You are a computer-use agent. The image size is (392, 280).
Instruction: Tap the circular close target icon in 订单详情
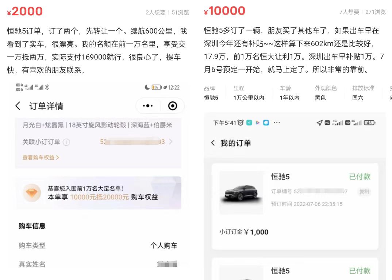click(x=173, y=106)
